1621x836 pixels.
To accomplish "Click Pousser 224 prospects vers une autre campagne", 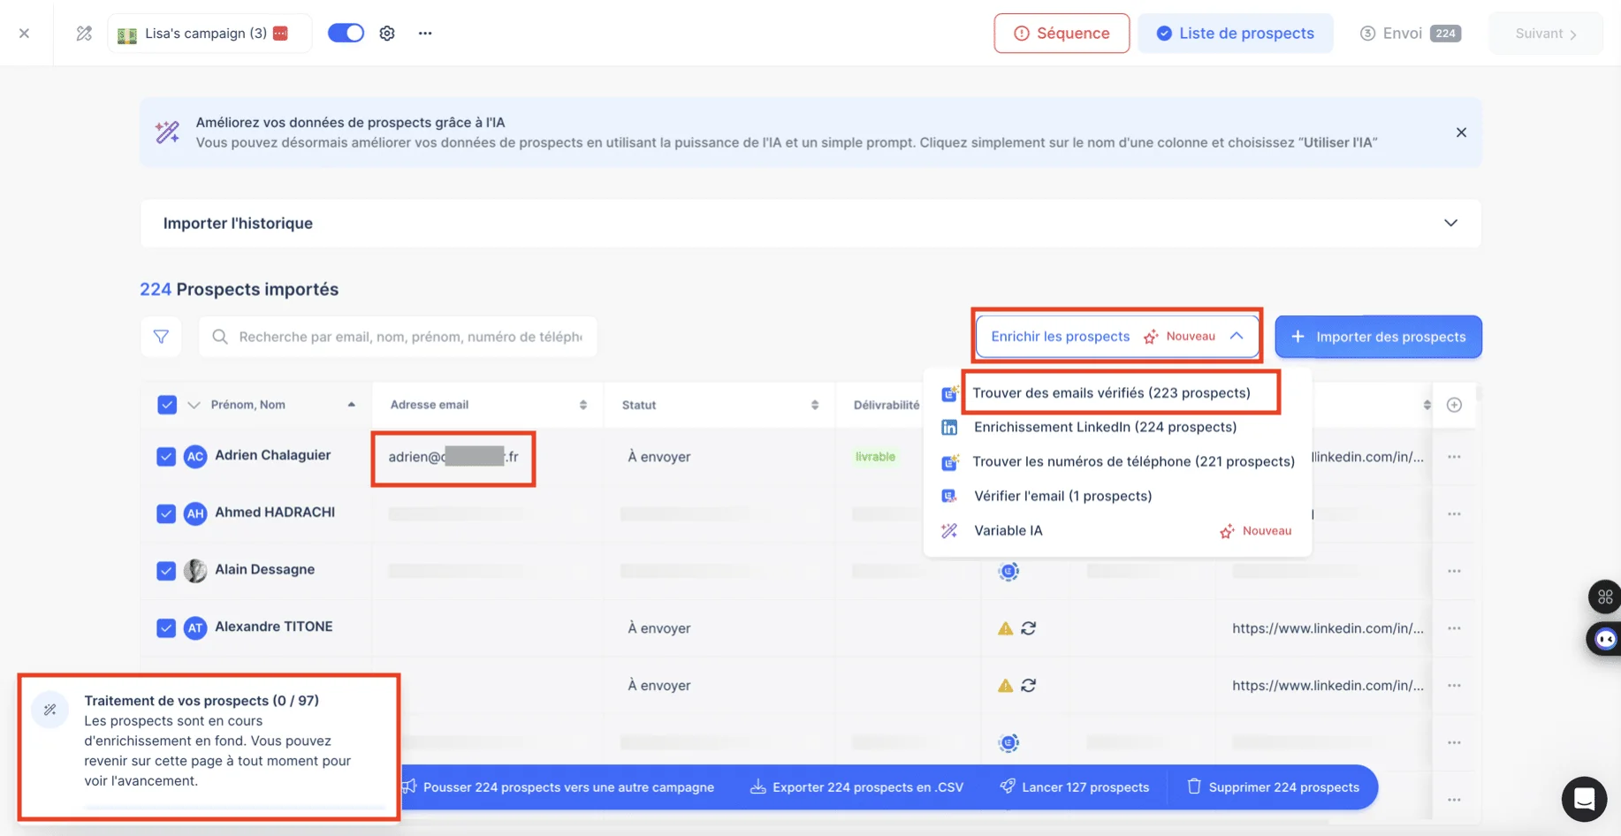I will click(559, 787).
